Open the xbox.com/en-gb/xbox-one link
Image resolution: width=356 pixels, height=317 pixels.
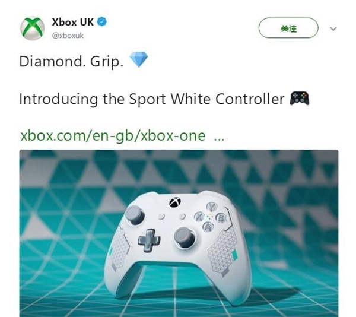[x=113, y=135]
